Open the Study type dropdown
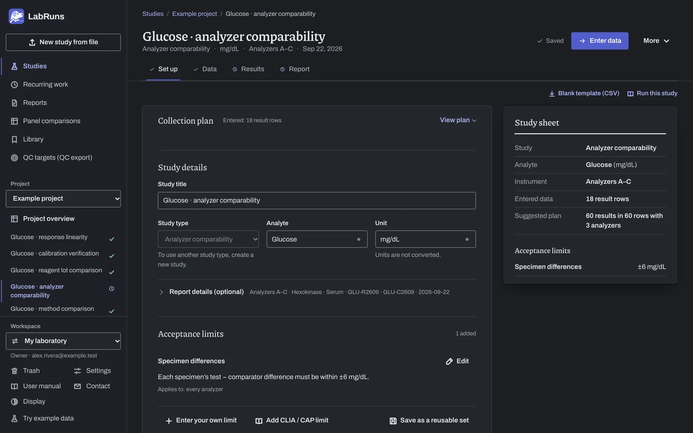 coord(208,239)
